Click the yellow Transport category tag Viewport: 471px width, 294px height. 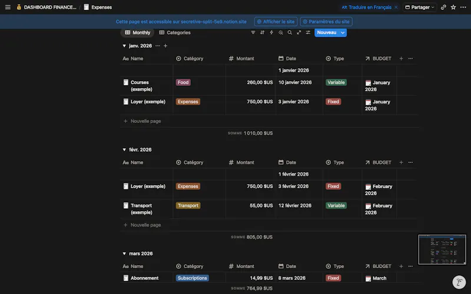pos(188,205)
